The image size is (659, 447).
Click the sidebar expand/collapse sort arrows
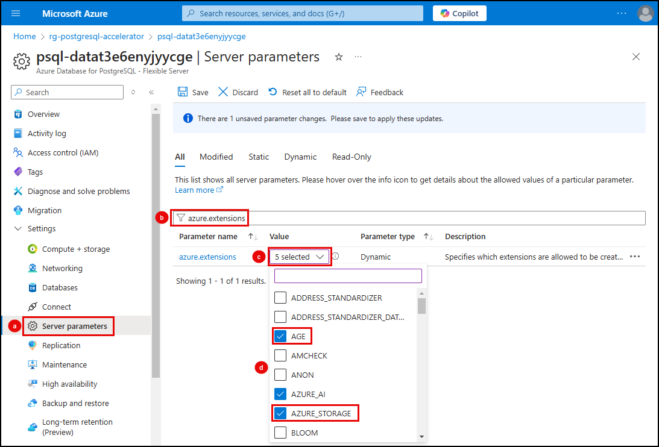point(133,92)
